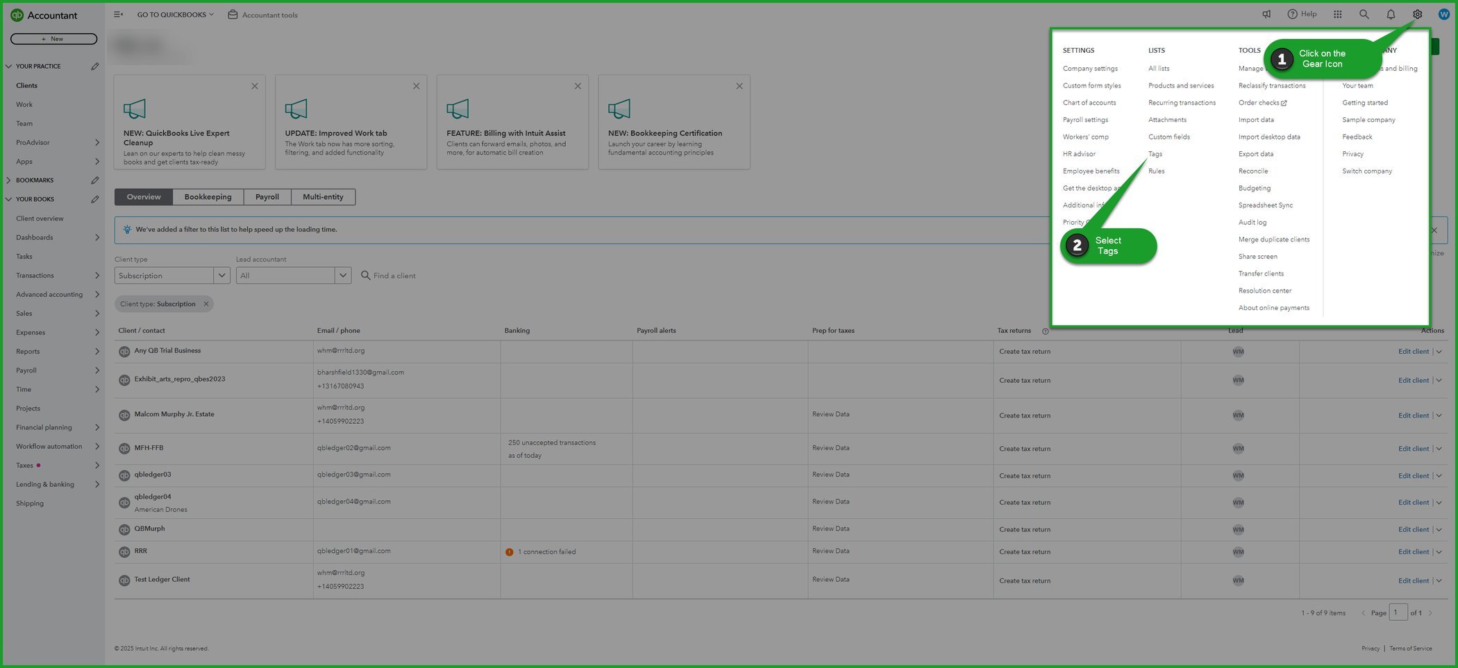Image resolution: width=1458 pixels, height=668 pixels.
Task: Edit Your Books section pencil icon
Action: coord(94,199)
